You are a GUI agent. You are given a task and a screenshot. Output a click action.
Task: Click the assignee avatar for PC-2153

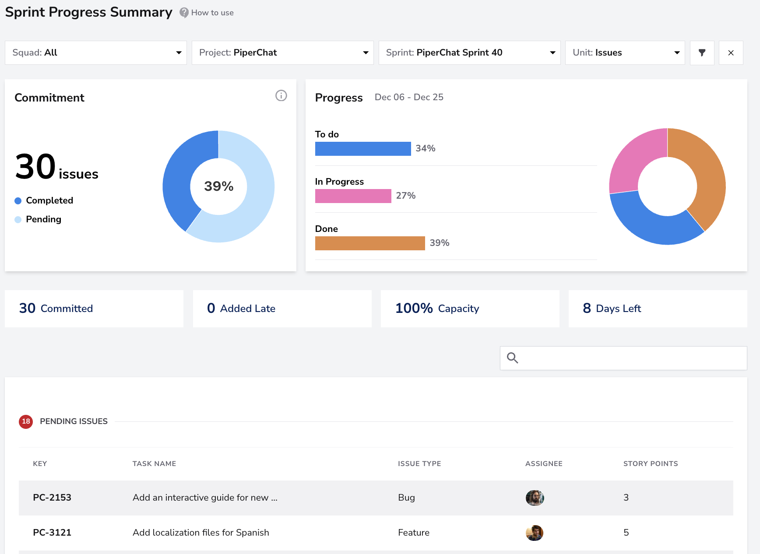(535, 498)
